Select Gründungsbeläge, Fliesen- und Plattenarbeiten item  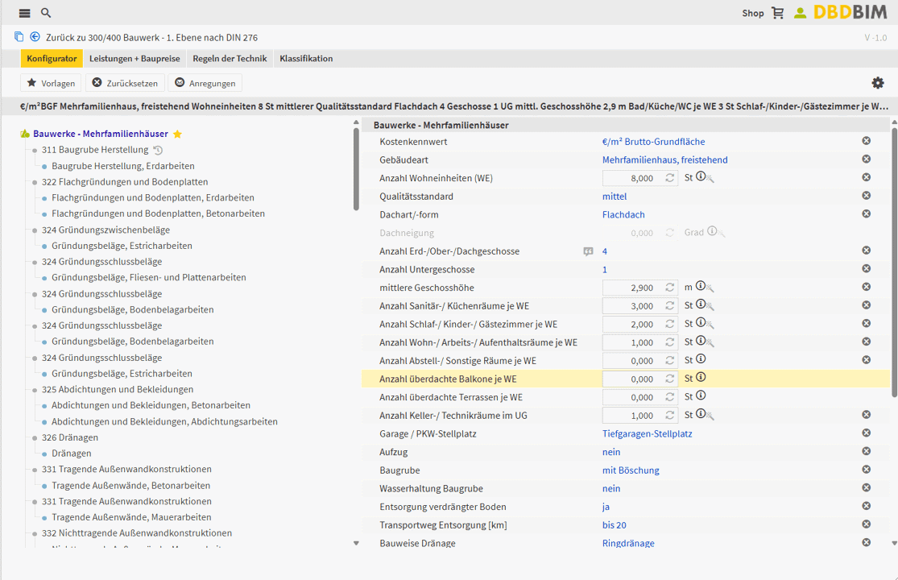click(149, 278)
